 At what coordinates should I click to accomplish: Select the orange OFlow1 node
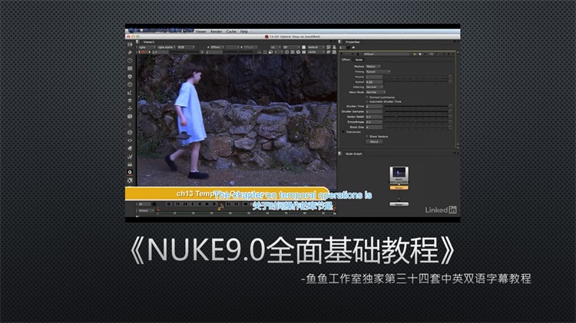399,187
